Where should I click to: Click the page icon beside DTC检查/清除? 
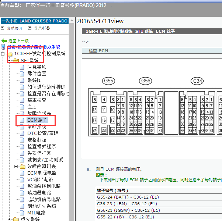pyautogui.click(x=22, y=133)
